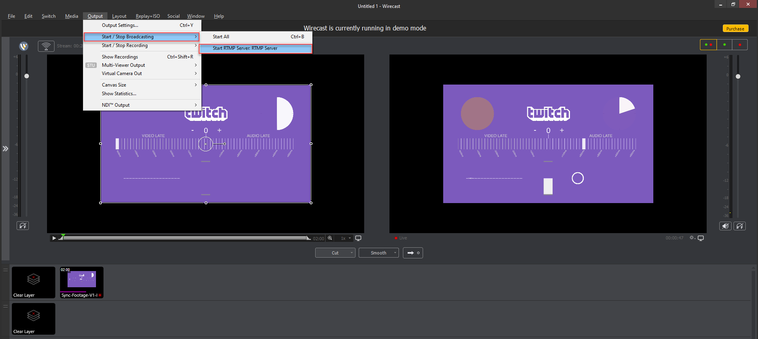Screen dimensions: 758x339
Task: Click the left audio volume slider knob
Action: pos(26,76)
